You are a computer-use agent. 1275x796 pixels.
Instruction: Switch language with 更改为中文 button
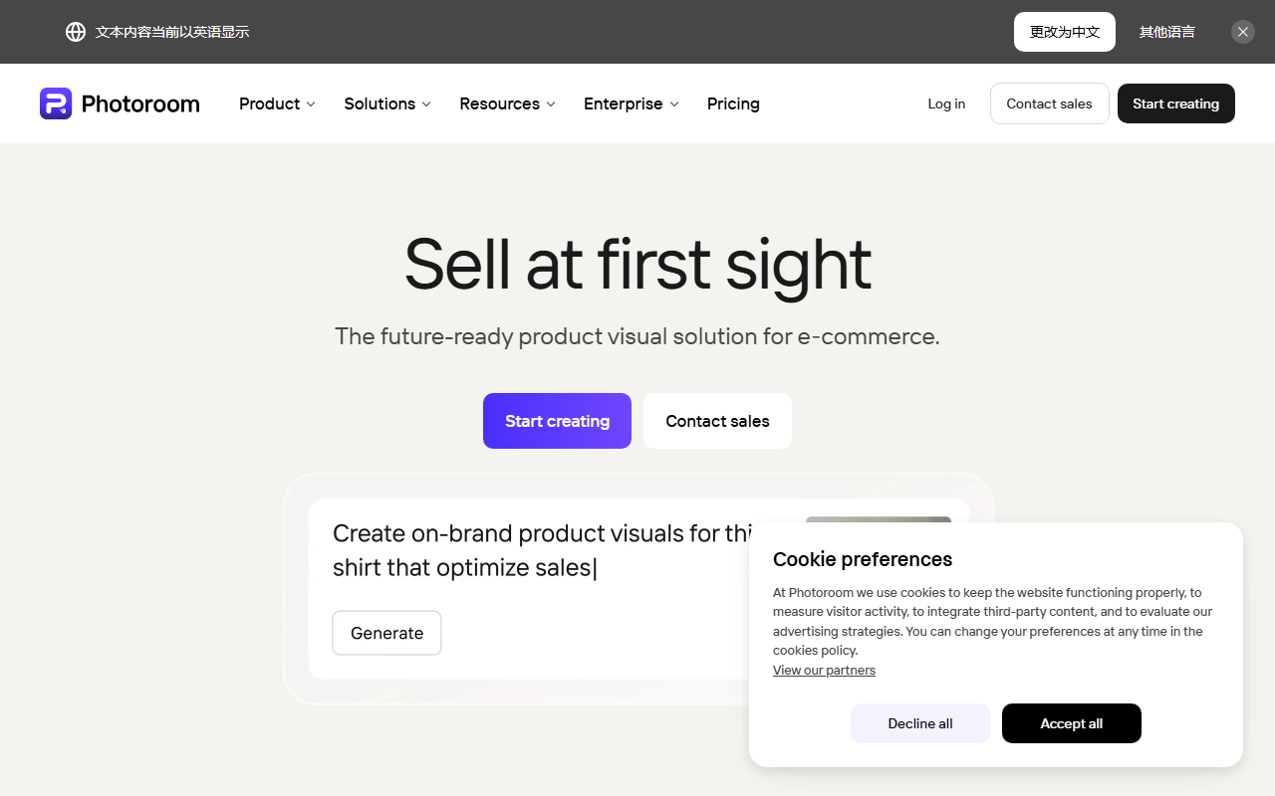pos(1065,32)
